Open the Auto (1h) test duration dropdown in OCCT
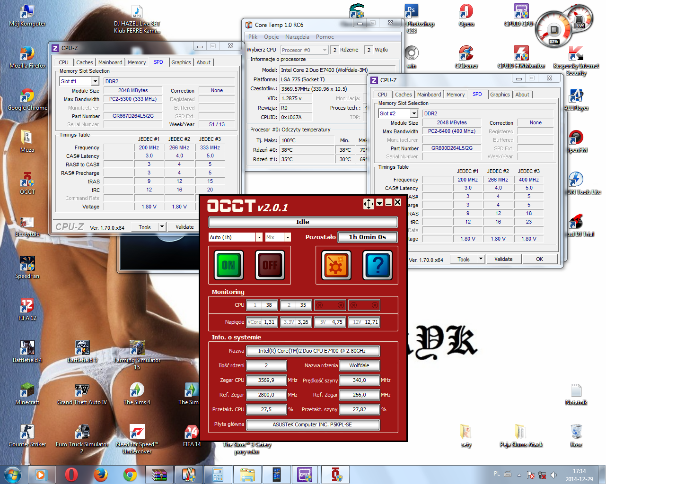This screenshot has height=502, width=685. coord(259,237)
